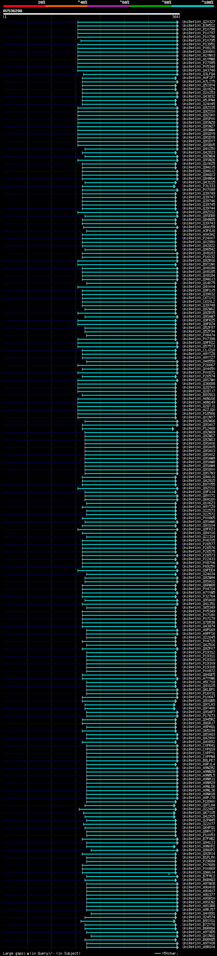Open hit UniRef100_Q2V327
Viewport: 217px width, 956px height.
(x=199, y=22)
